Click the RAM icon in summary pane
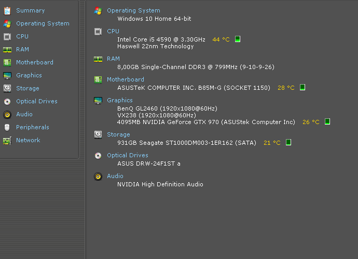 (x=98, y=59)
